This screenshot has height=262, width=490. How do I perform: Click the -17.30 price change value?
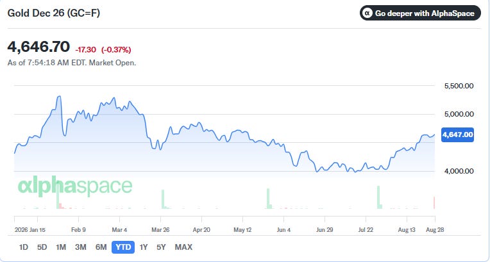(86, 50)
